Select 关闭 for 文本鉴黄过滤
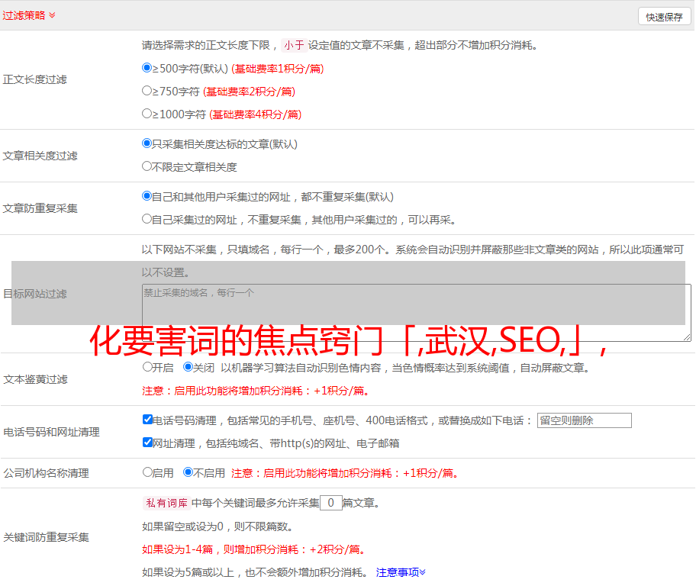Screen dimensions: 696x586 click(x=188, y=367)
